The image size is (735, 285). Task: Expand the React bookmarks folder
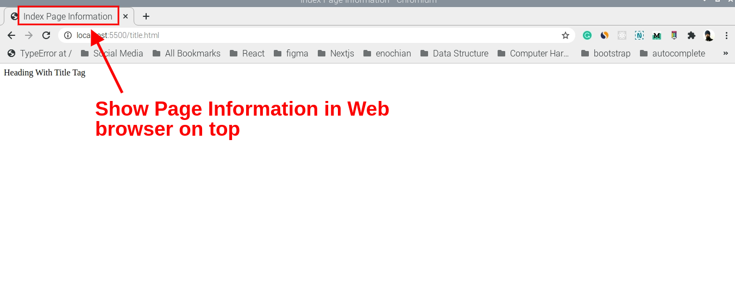point(247,53)
